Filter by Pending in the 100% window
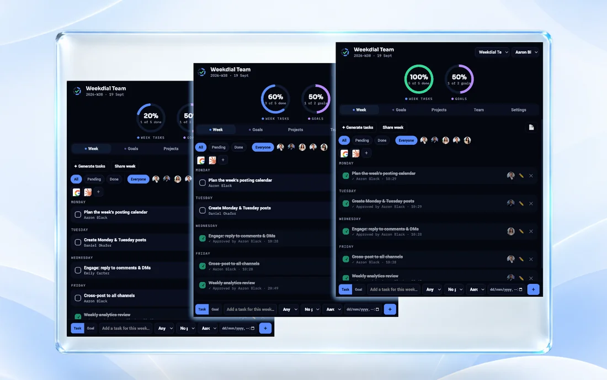 point(362,140)
